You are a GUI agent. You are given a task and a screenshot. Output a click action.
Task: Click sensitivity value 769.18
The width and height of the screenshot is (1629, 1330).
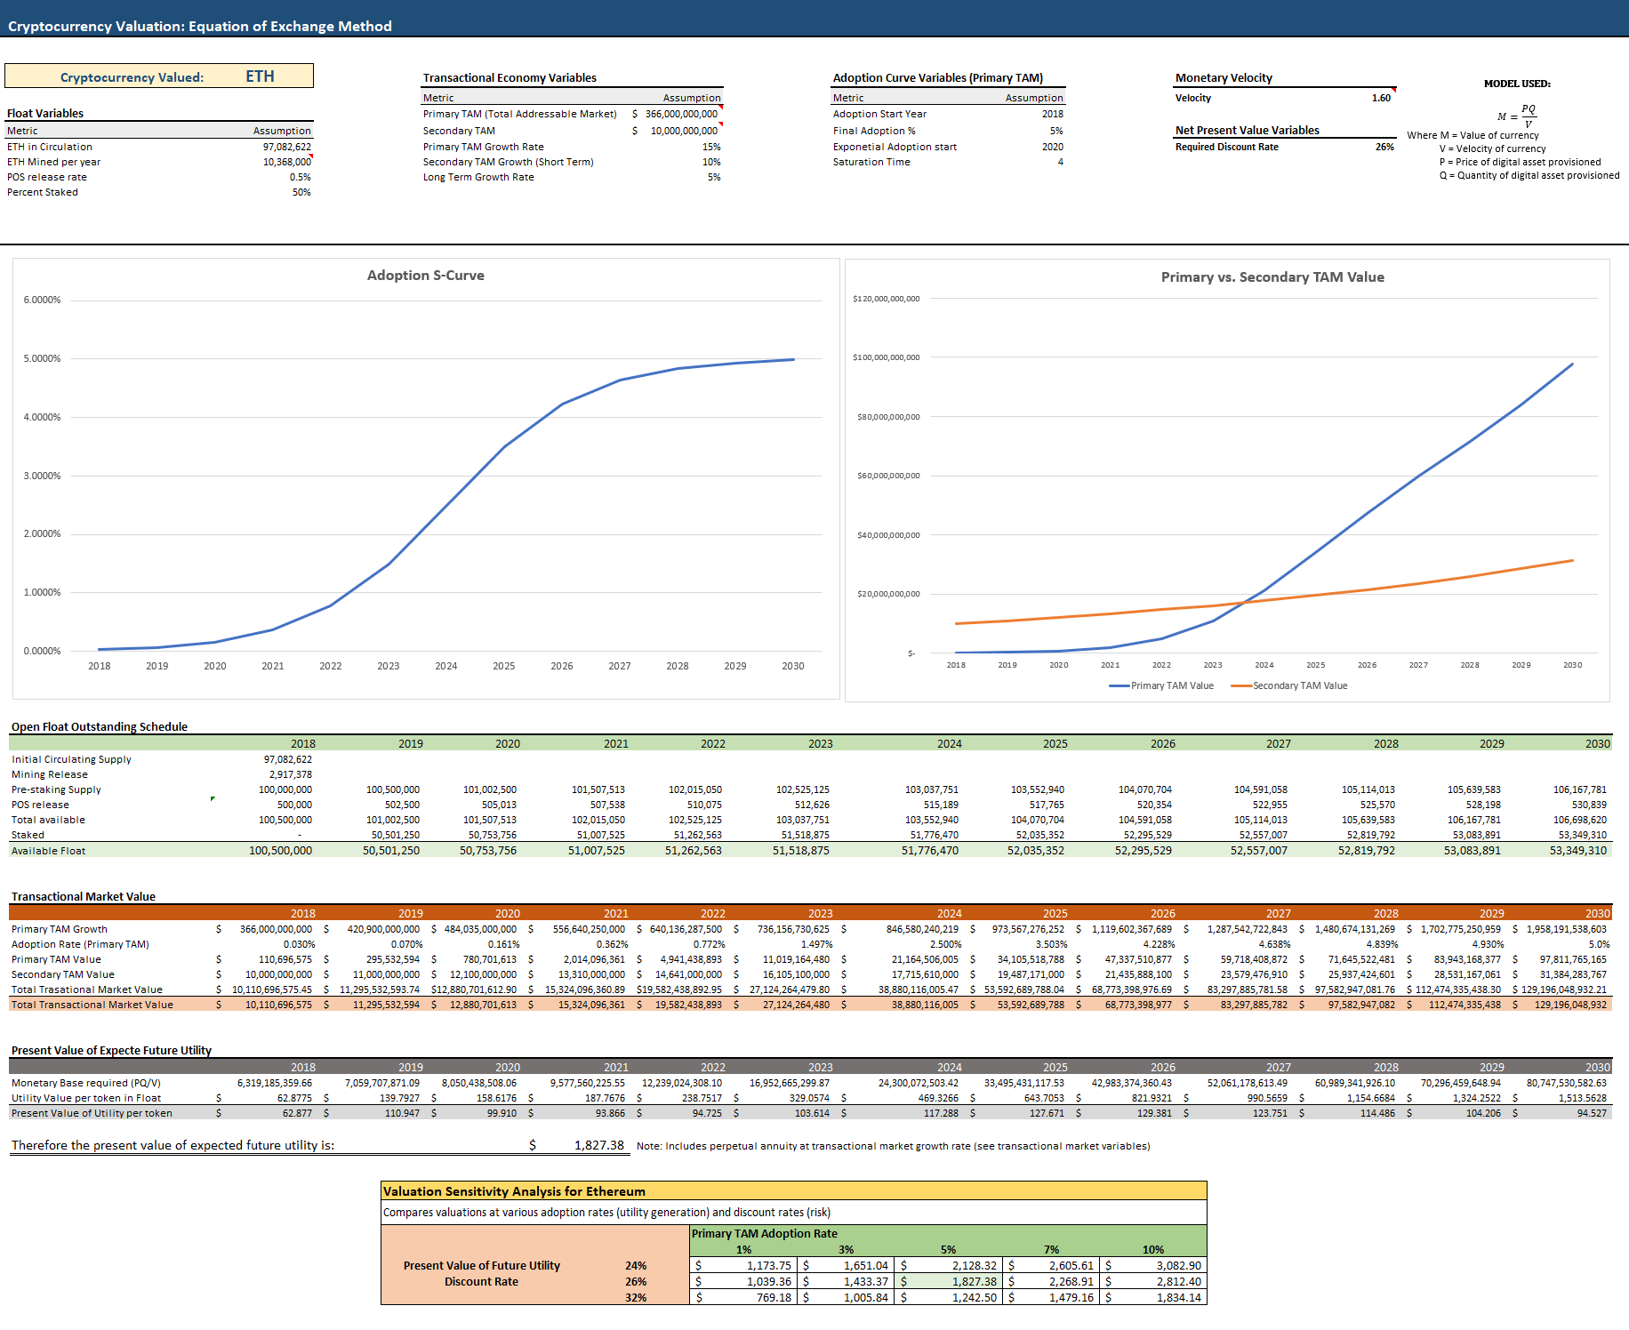coord(774,1297)
